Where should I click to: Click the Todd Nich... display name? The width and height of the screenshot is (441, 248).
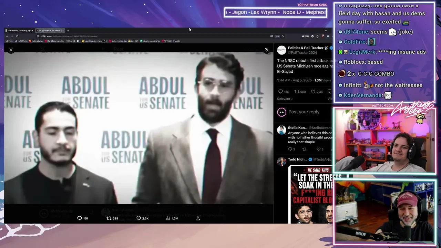pos(297,159)
